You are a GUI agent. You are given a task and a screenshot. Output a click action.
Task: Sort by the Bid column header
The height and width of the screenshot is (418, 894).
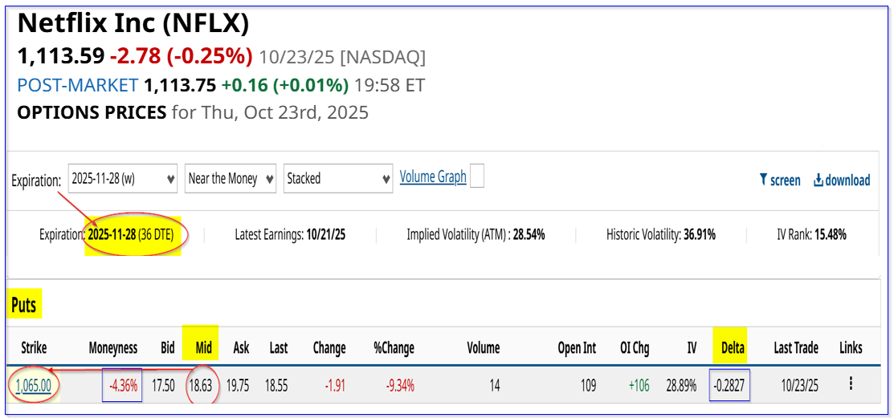[167, 347]
